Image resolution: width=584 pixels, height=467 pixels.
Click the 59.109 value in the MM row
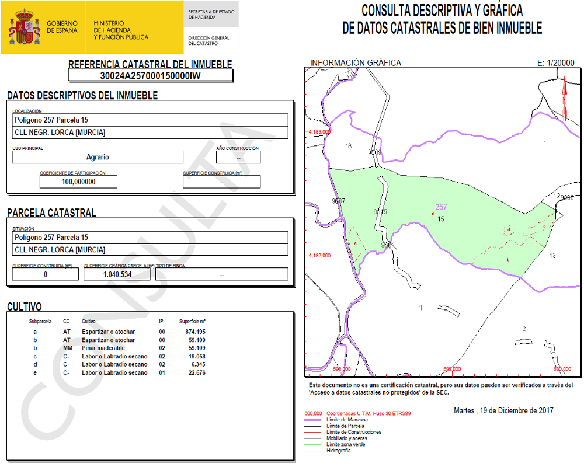(197, 348)
